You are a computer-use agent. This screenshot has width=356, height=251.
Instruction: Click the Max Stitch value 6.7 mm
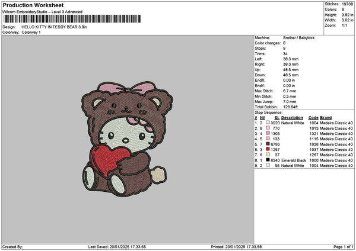click(x=290, y=91)
